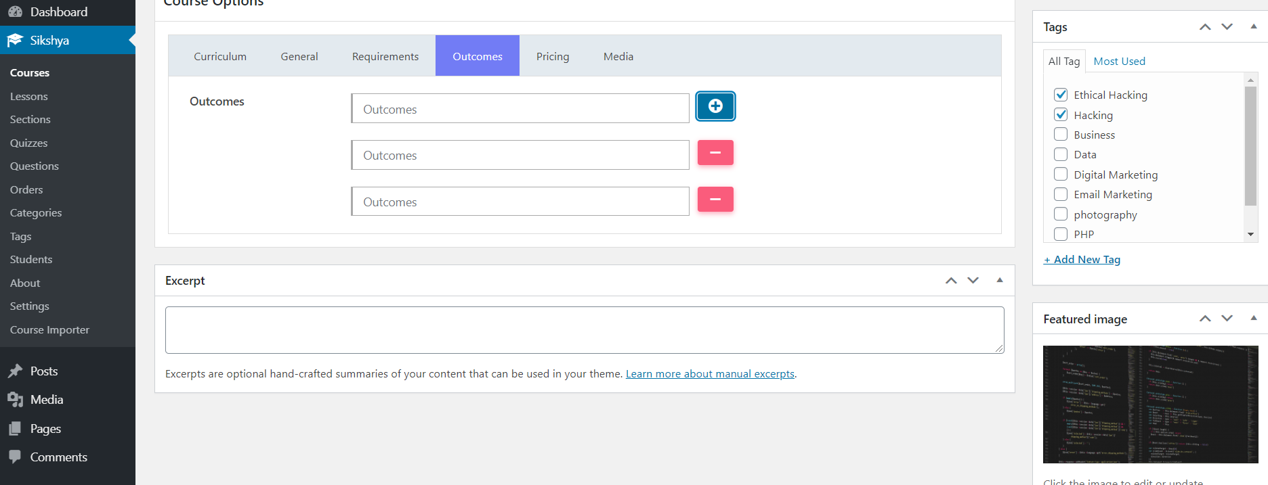Click tag list scrollbar down arrow
Viewport: 1268px width, 485px height.
tap(1250, 235)
